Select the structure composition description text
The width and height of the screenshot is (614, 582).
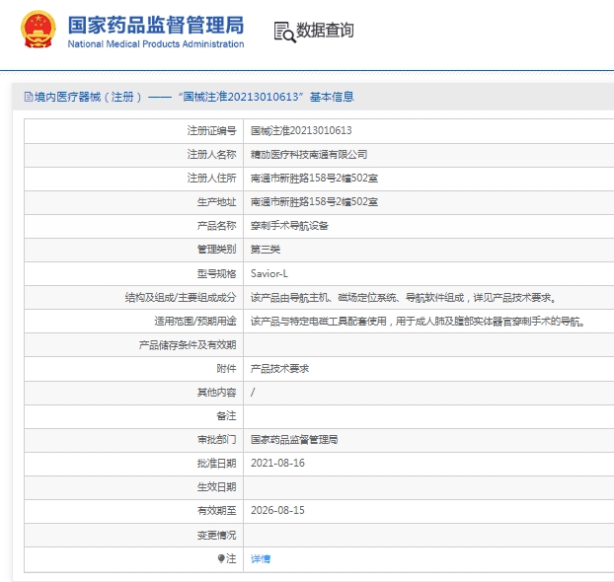coord(403,298)
